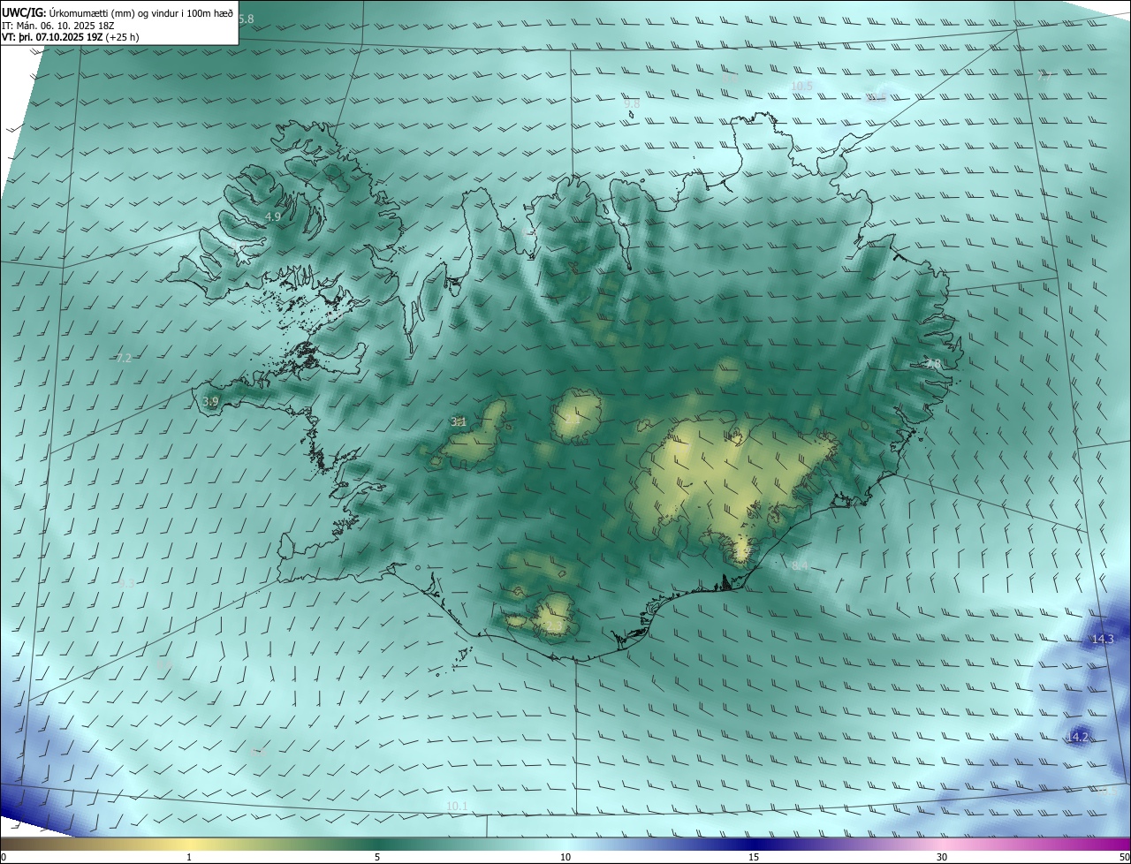This screenshot has width=1131, height=864.
Task: Click the 10 tick on the color scale
Action: 565,857
